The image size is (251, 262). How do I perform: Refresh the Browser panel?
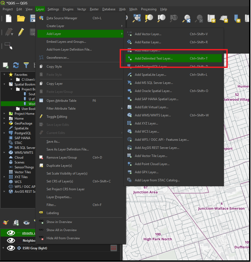coord(16,65)
